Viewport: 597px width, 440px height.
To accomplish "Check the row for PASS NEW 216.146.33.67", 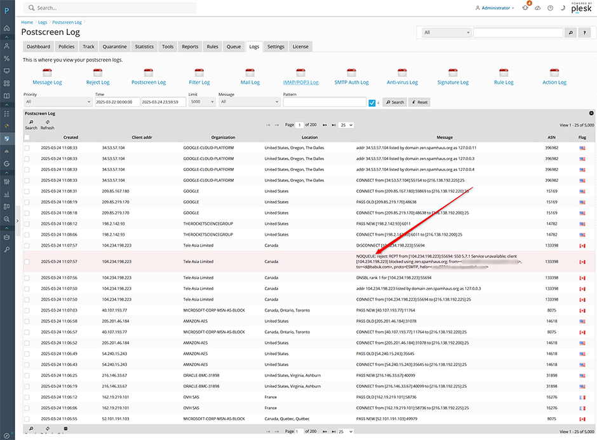I will coord(27,376).
